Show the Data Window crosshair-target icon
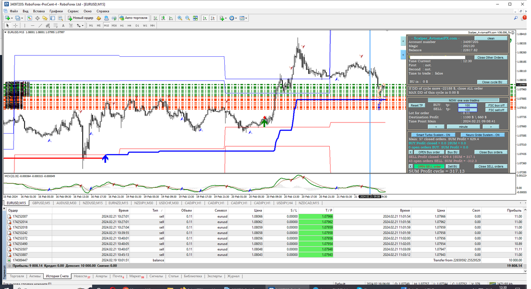Image resolution: width=531 pixels, height=289 pixels. 37,18
